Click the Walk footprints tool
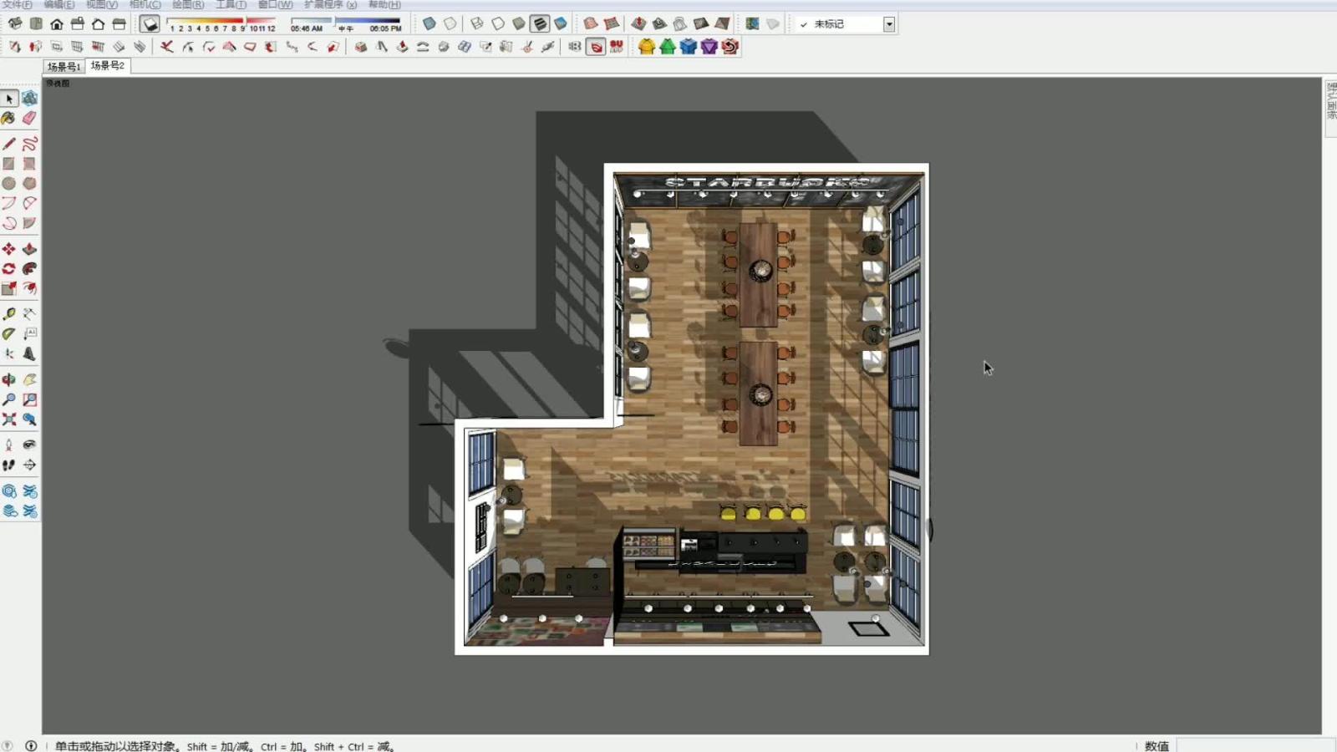1337x752 pixels. tap(9, 465)
